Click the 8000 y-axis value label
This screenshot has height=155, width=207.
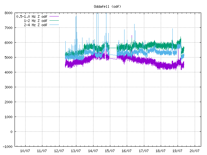point(8,13)
